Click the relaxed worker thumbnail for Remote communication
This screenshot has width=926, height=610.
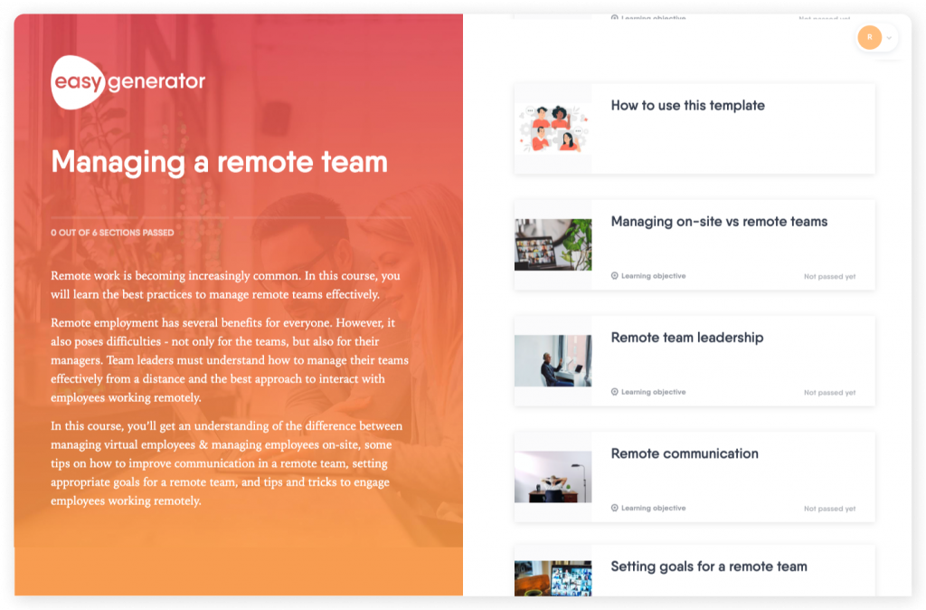coord(553,477)
